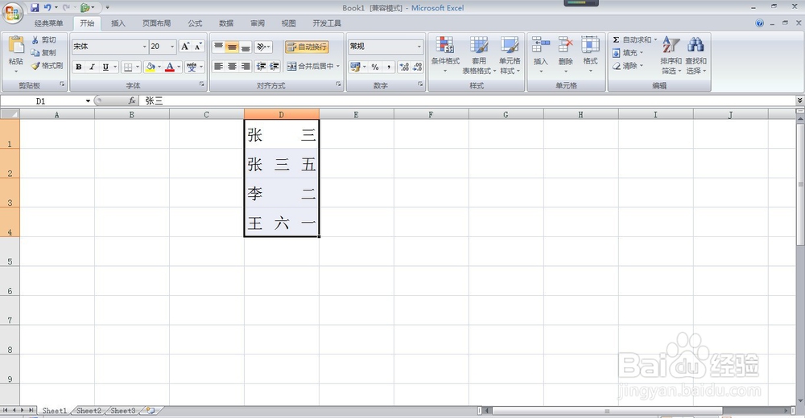
Task: Decrease decimal places
Action: click(x=417, y=67)
